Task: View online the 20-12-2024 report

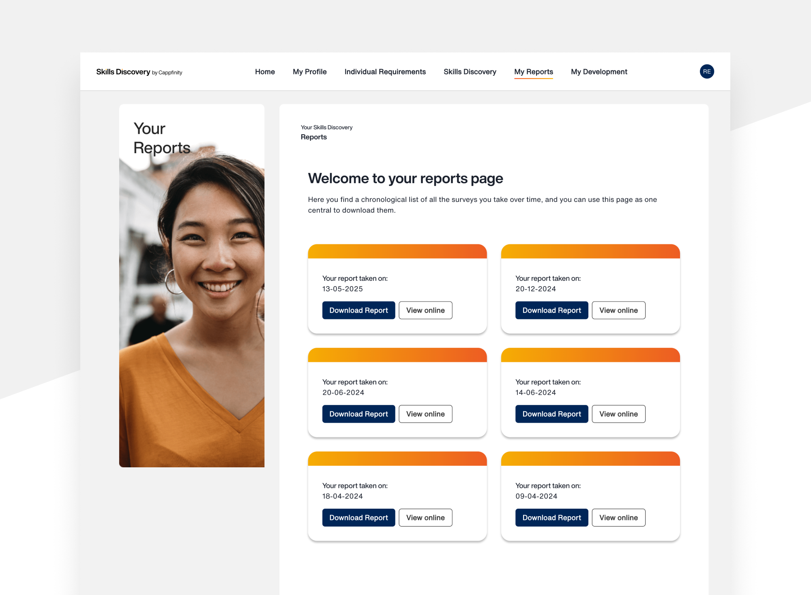Action: (618, 310)
